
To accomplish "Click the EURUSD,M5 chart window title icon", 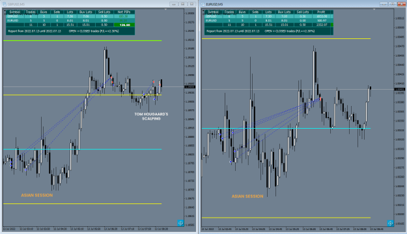I will (203, 4).
